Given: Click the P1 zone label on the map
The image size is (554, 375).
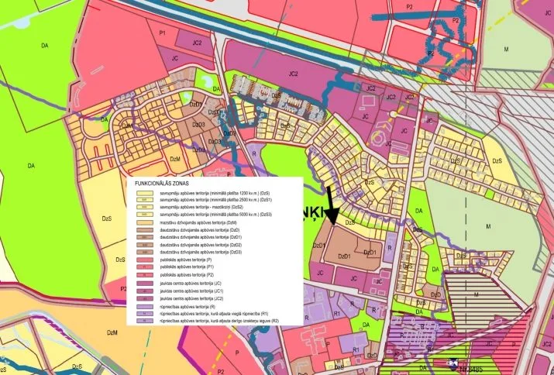Looking at the screenshot, I should click(162, 33).
